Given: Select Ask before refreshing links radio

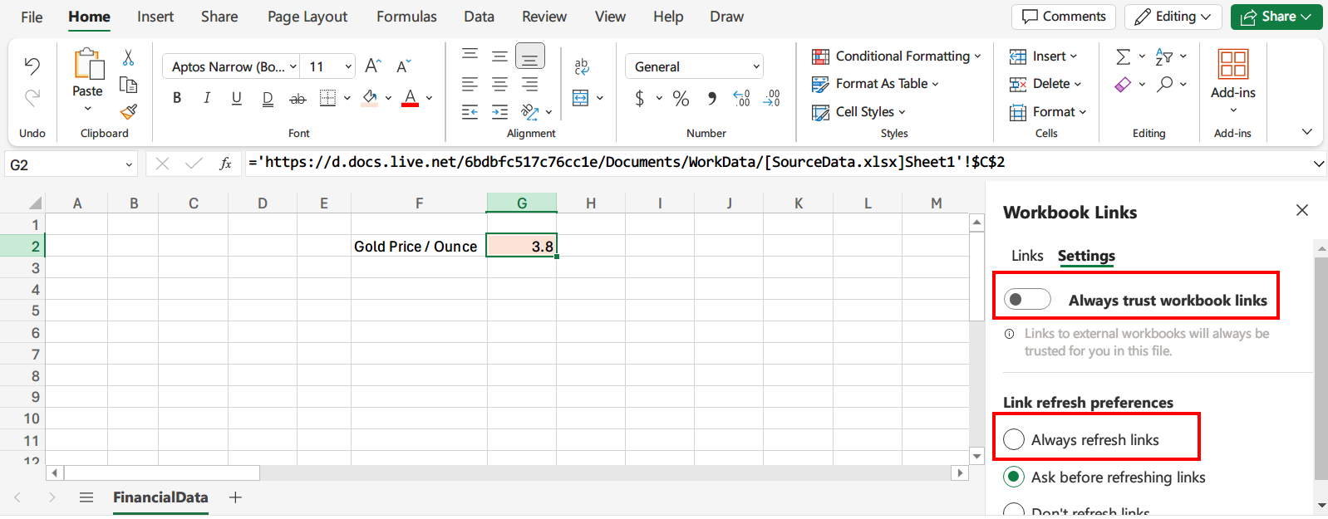Looking at the screenshot, I should coord(1014,477).
